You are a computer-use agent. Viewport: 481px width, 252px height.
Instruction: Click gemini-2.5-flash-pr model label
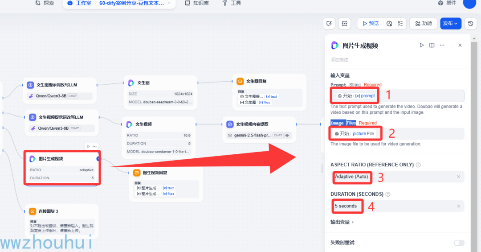(253, 135)
